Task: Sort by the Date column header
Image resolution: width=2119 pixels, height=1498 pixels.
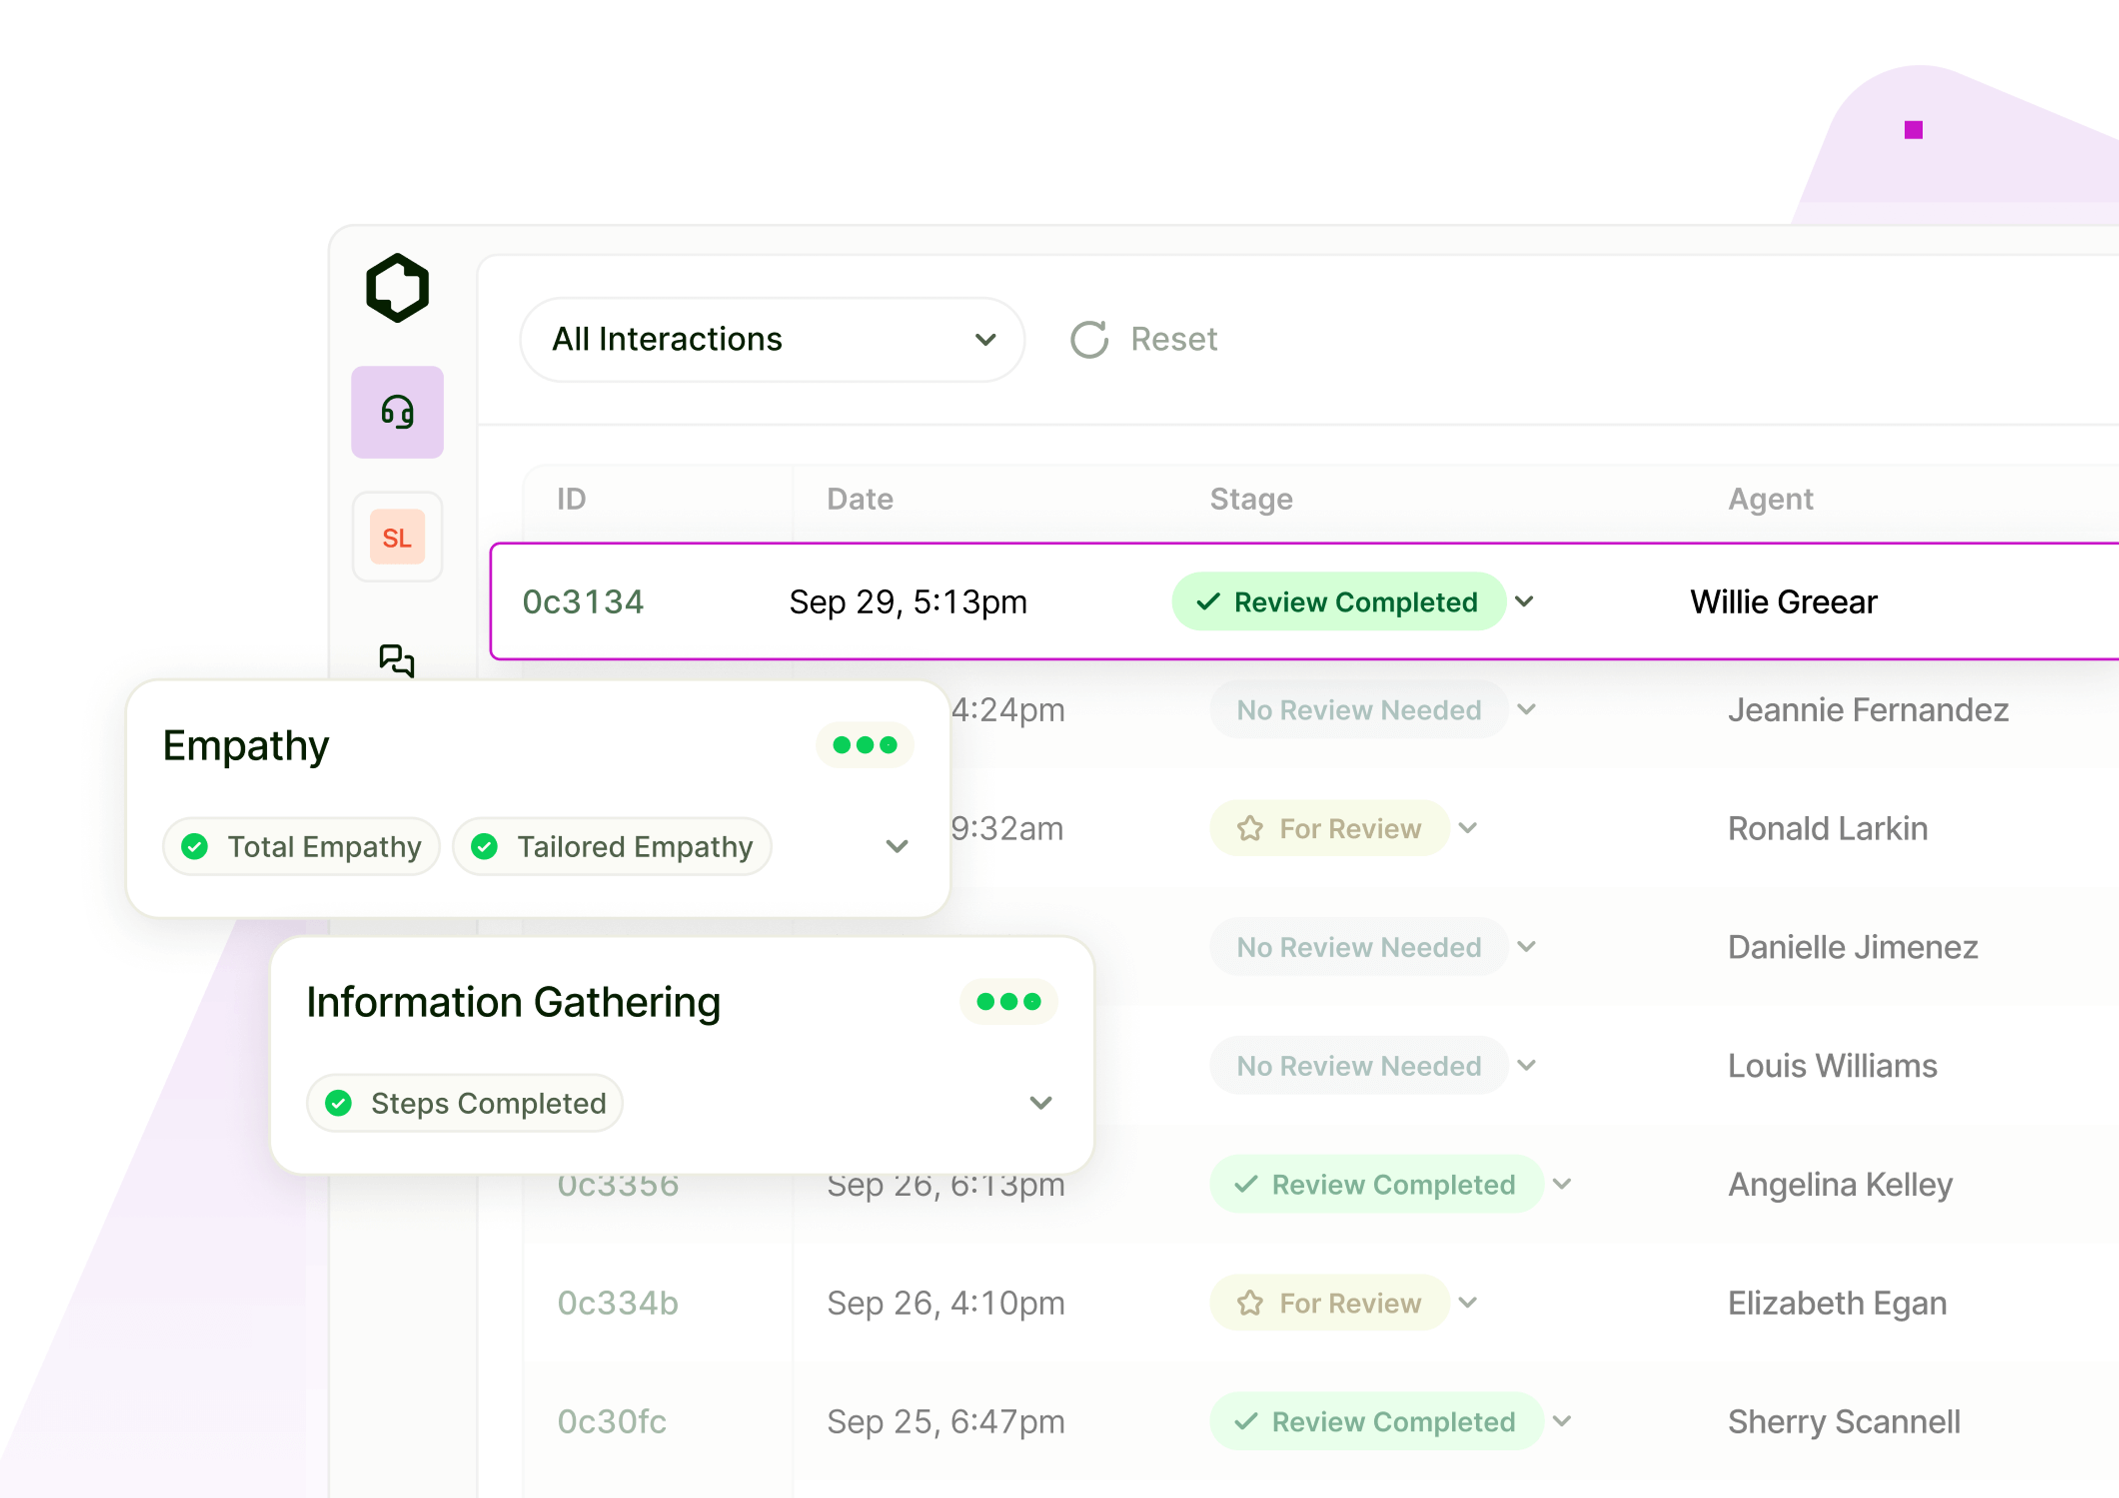Action: coord(859,499)
